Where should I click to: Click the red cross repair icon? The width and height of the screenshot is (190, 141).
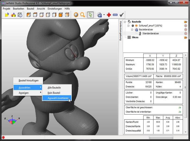[109, 15]
